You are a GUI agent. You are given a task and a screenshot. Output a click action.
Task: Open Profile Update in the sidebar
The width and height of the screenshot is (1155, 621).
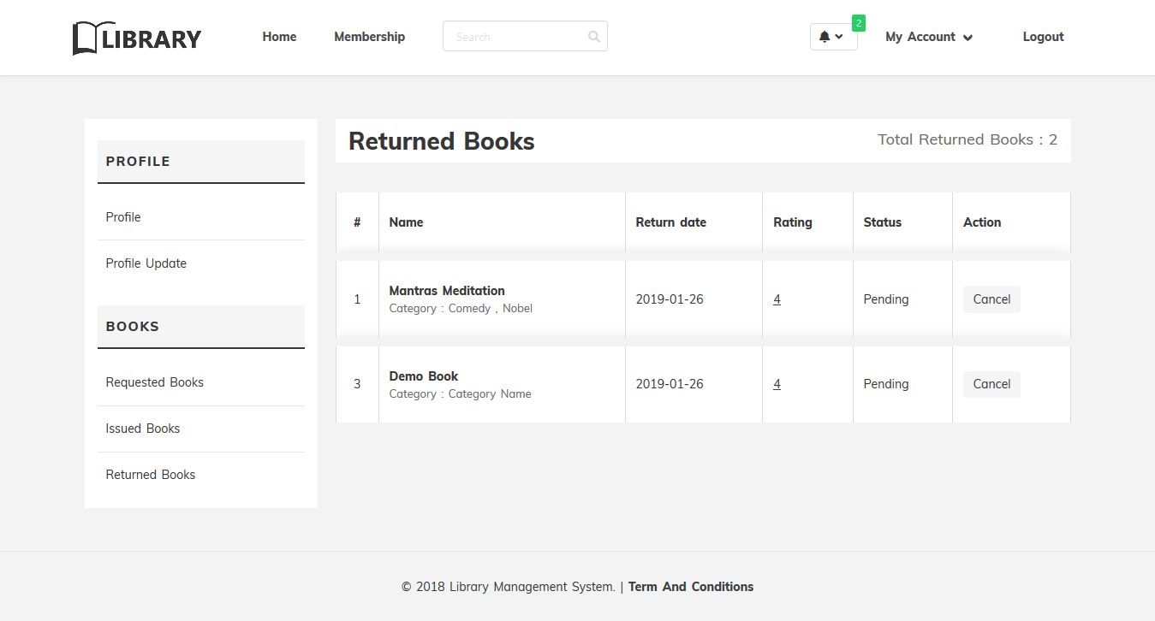coord(146,263)
